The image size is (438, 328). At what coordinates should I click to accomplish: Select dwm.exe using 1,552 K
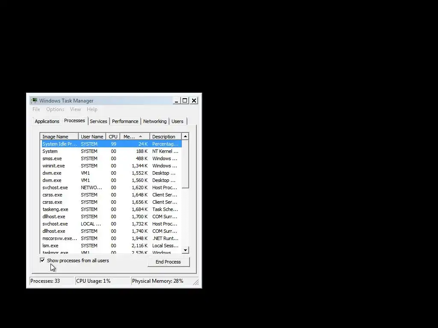pos(111,173)
